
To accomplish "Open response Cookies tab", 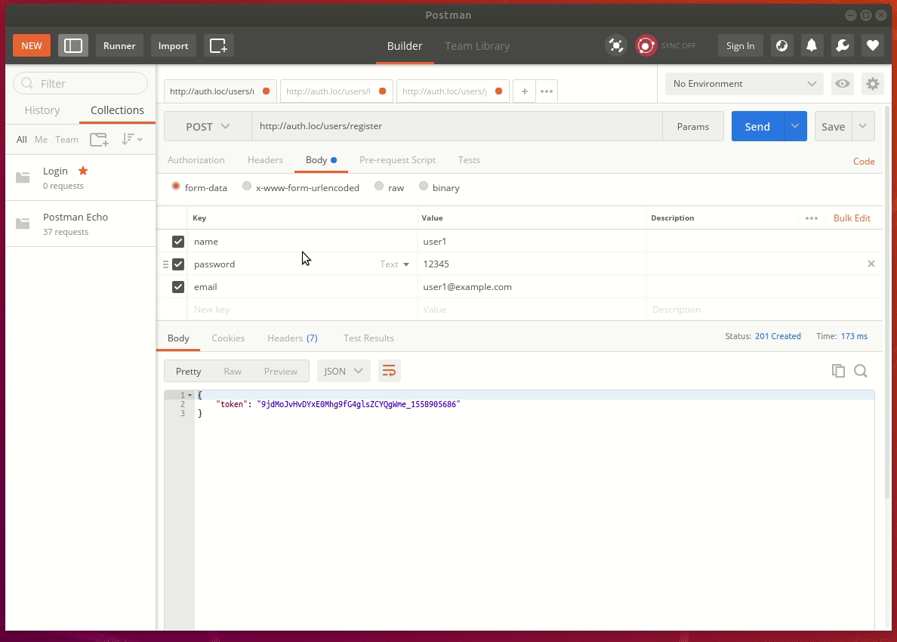I will coord(228,338).
